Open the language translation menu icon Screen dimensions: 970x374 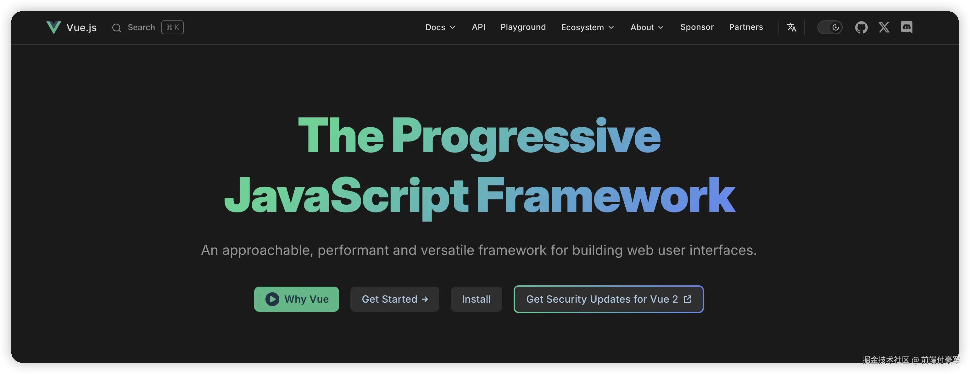coord(791,27)
